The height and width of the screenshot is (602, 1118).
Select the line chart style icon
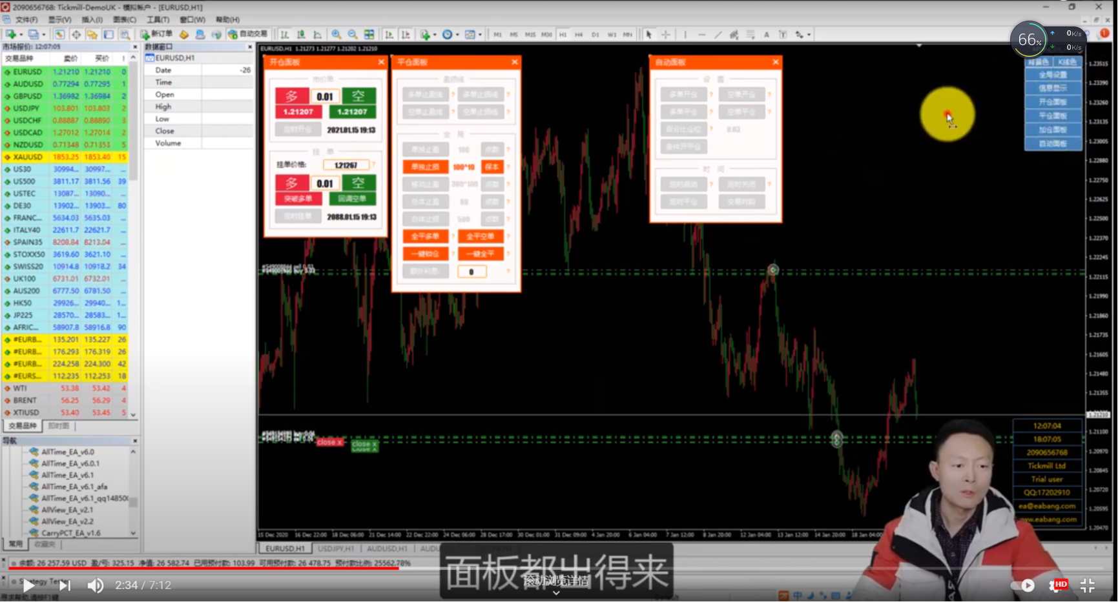[x=317, y=34]
